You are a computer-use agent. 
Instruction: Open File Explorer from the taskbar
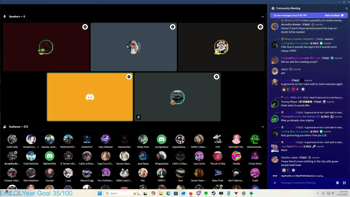161,193
